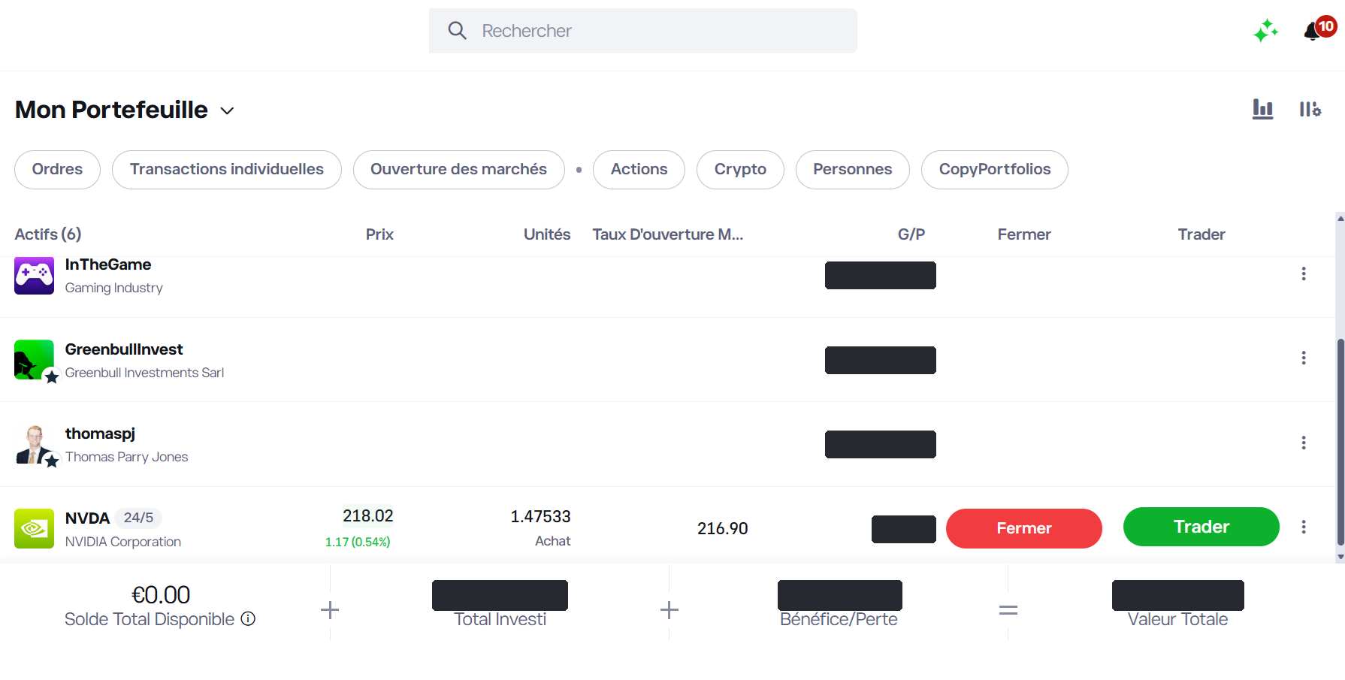Open more options for InTheGame row
The height and width of the screenshot is (680, 1345).
[1304, 274]
